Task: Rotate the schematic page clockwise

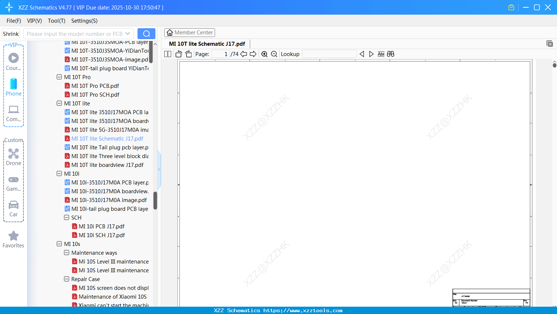Action: click(188, 54)
